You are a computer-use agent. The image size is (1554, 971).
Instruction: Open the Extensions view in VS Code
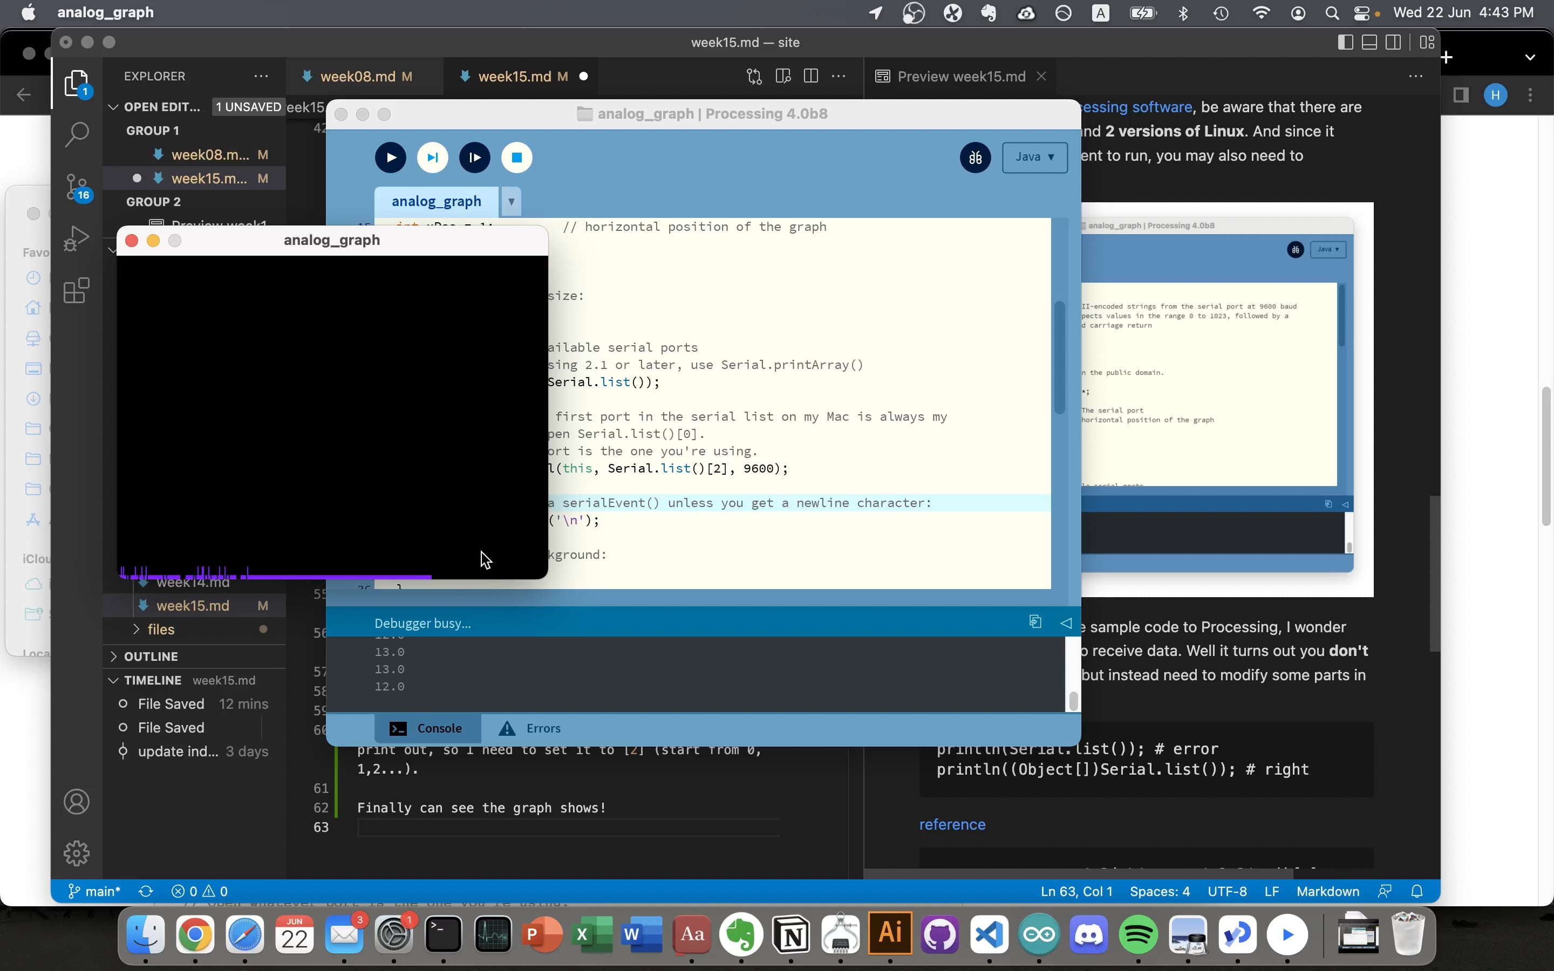tap(77, 290)
